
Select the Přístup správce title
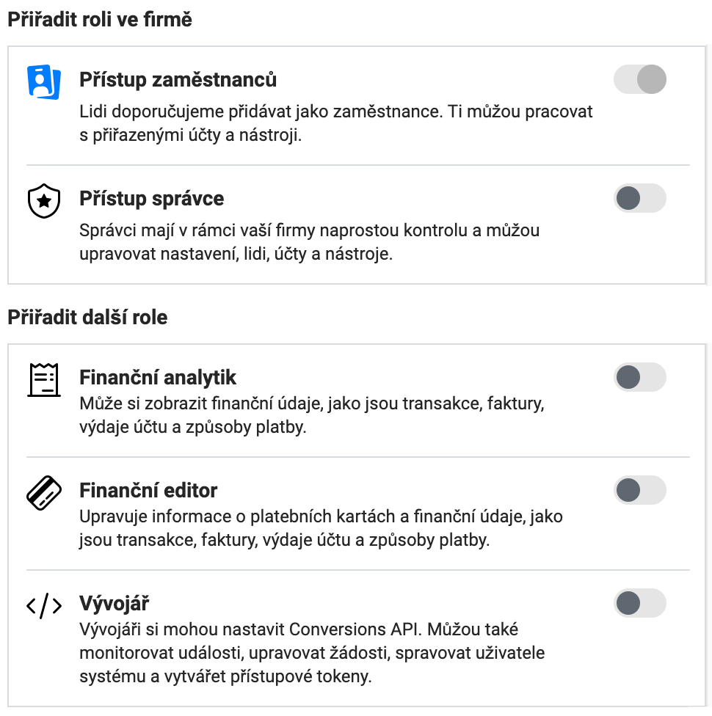[151, 198]
